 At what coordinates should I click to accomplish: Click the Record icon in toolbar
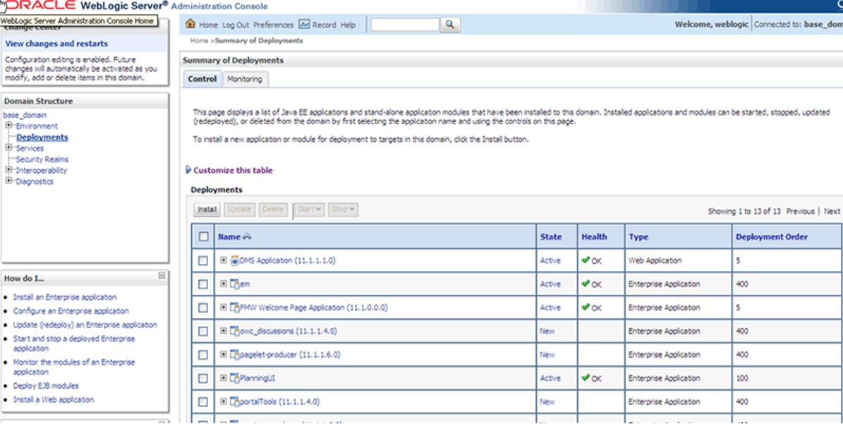tap(304, 24)
